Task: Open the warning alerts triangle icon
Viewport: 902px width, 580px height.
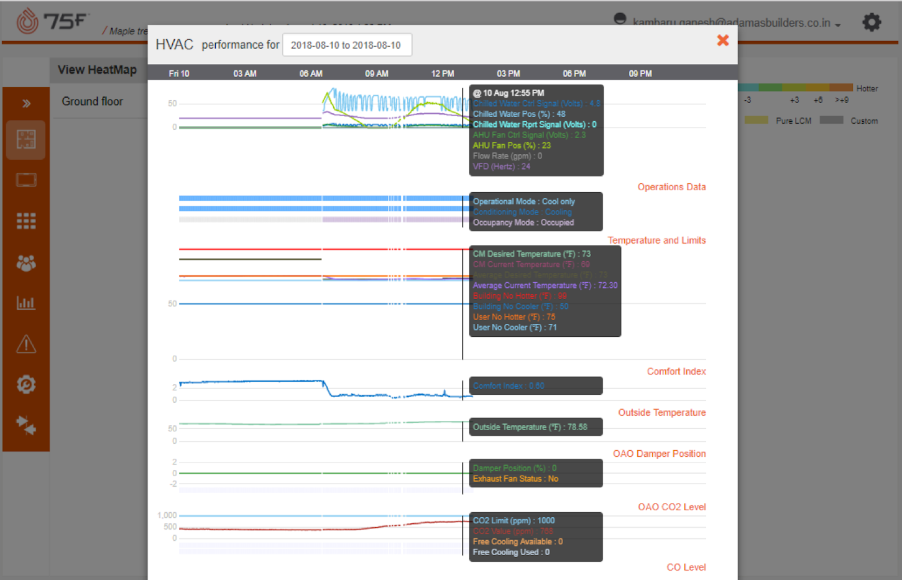Action: pyautogui.click(x=26, y=344)
